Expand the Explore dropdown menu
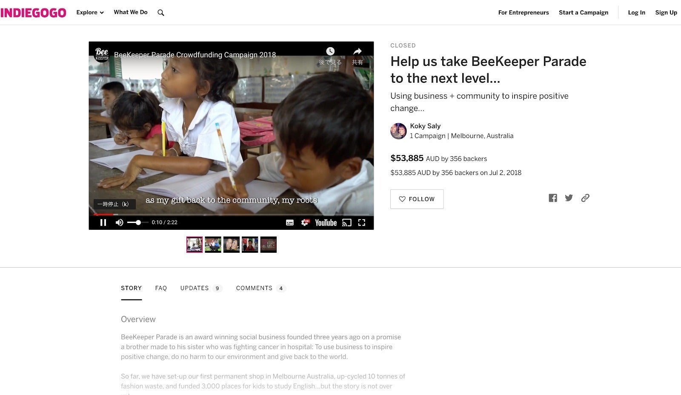 90,13
